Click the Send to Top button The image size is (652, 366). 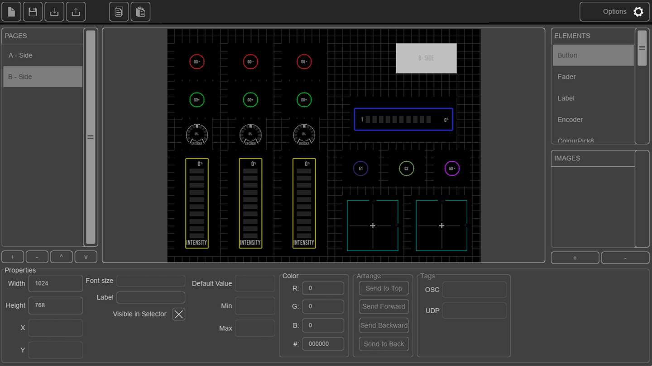(x=384, y=288)
